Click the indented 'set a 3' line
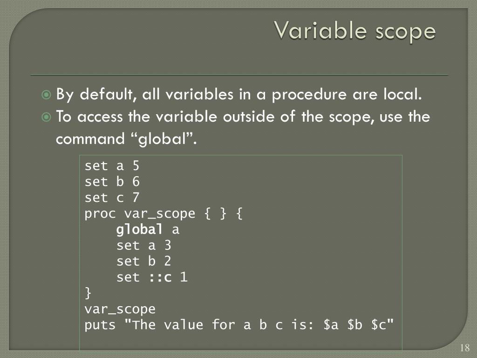477x358 pixels. [x=144, y=245]
